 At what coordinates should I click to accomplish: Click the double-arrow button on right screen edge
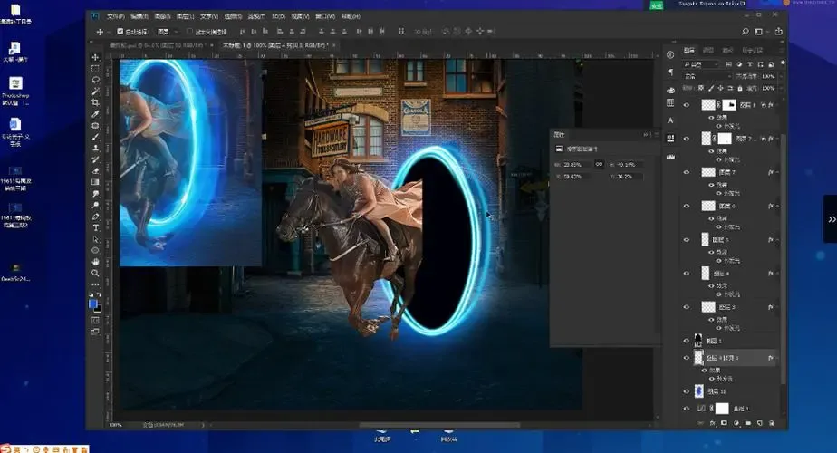(x=831, y=219)
